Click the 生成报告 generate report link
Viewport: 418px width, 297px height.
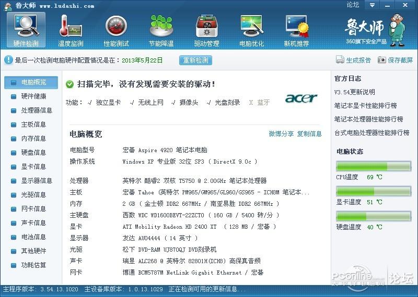358,60
